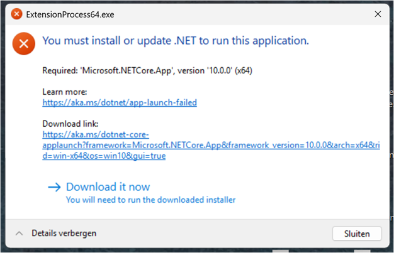394x253 pixels.
Task: Collapse details using the chevron arrow
Action: coord(19,234)
